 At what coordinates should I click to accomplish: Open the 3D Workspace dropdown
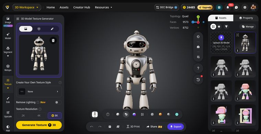tap(27, 7)
